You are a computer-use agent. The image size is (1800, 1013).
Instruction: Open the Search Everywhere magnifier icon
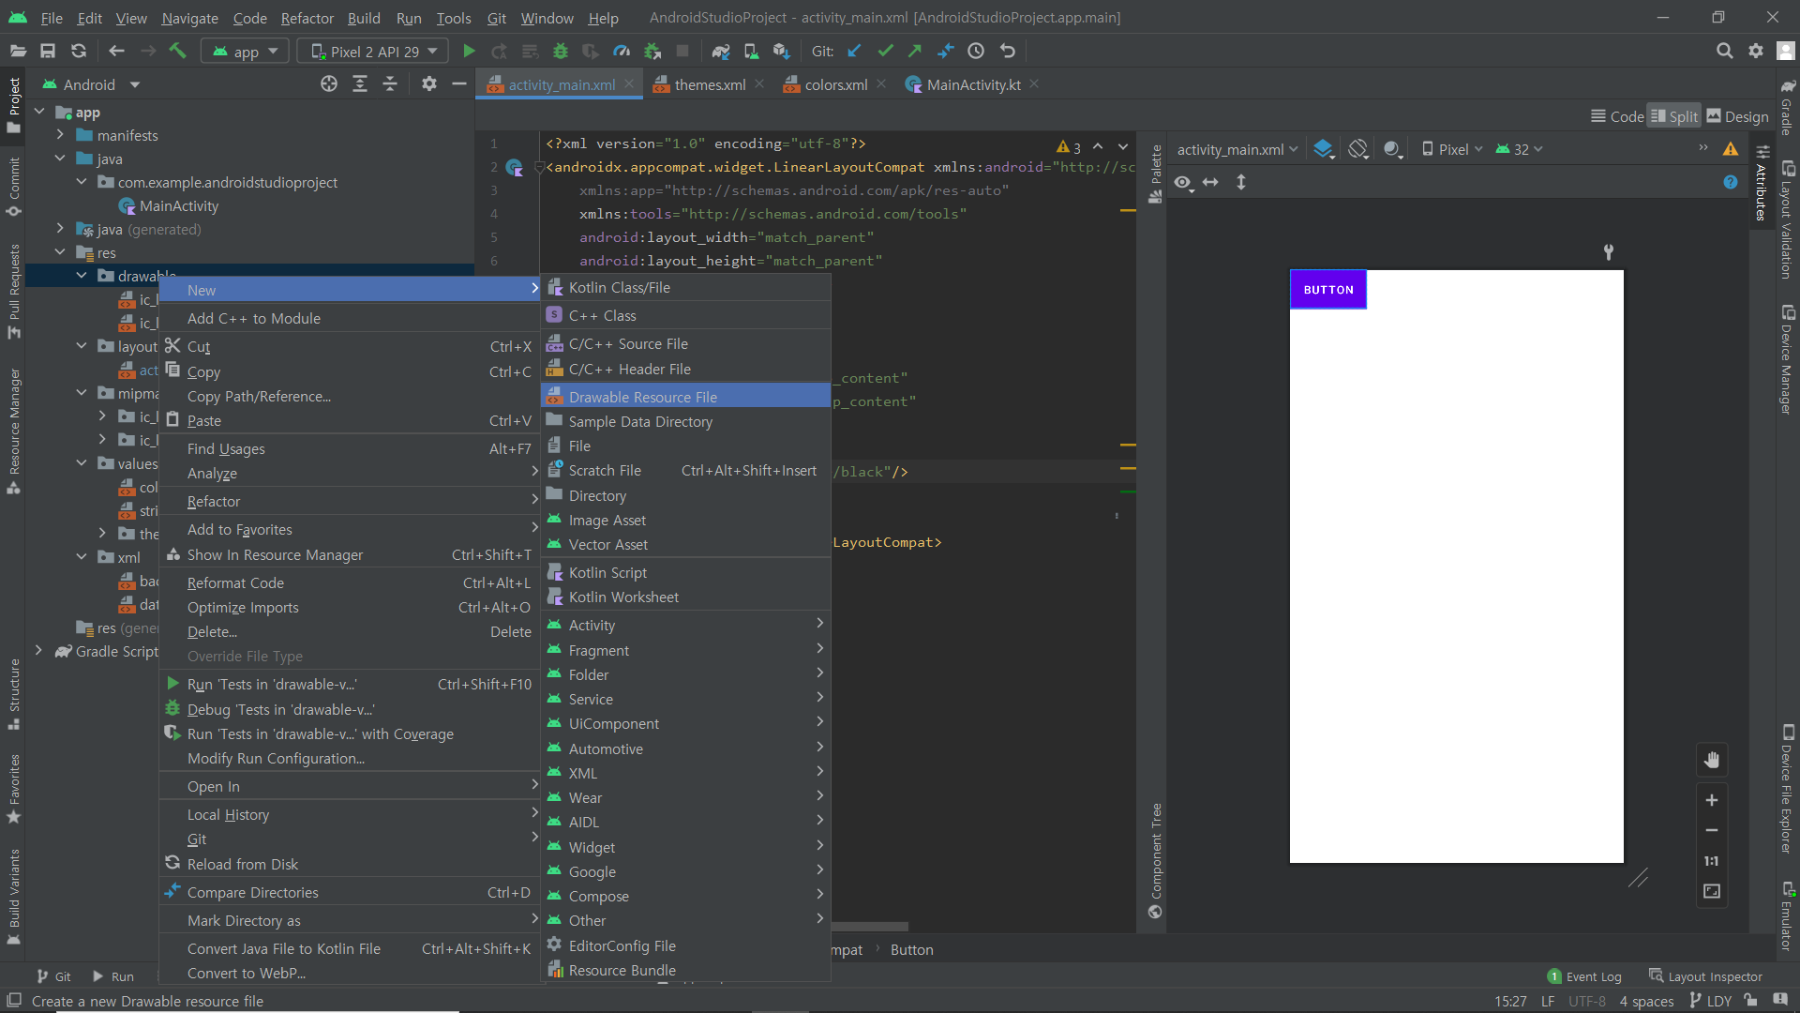pyautogui.click(x=1724, y=52)
